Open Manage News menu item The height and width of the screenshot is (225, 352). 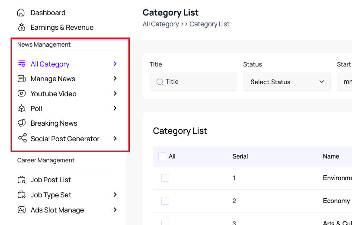pos(53,79)
